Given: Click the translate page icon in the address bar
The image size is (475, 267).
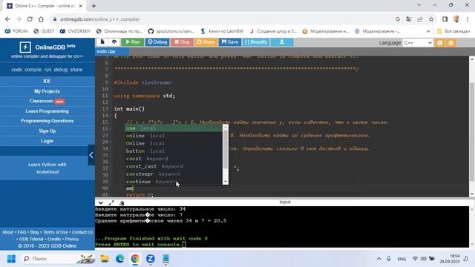Looking at the screenshot, I should [409, 19].
